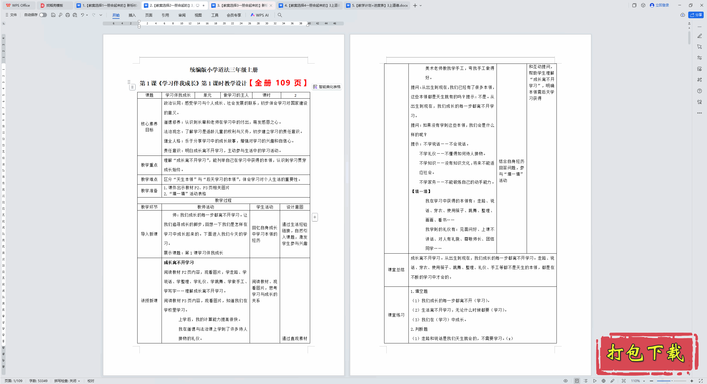Toggle the 自动保存 auto-save switch
707x384 pixels.
[43, 15]
